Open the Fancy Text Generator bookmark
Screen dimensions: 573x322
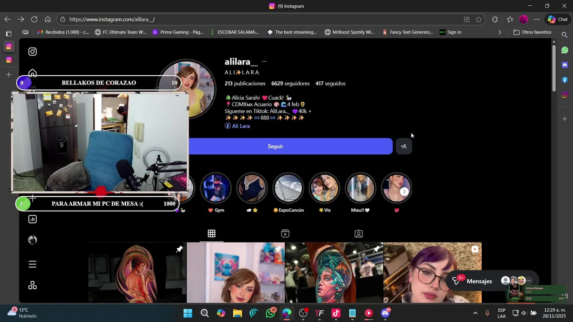pos(408,32)
